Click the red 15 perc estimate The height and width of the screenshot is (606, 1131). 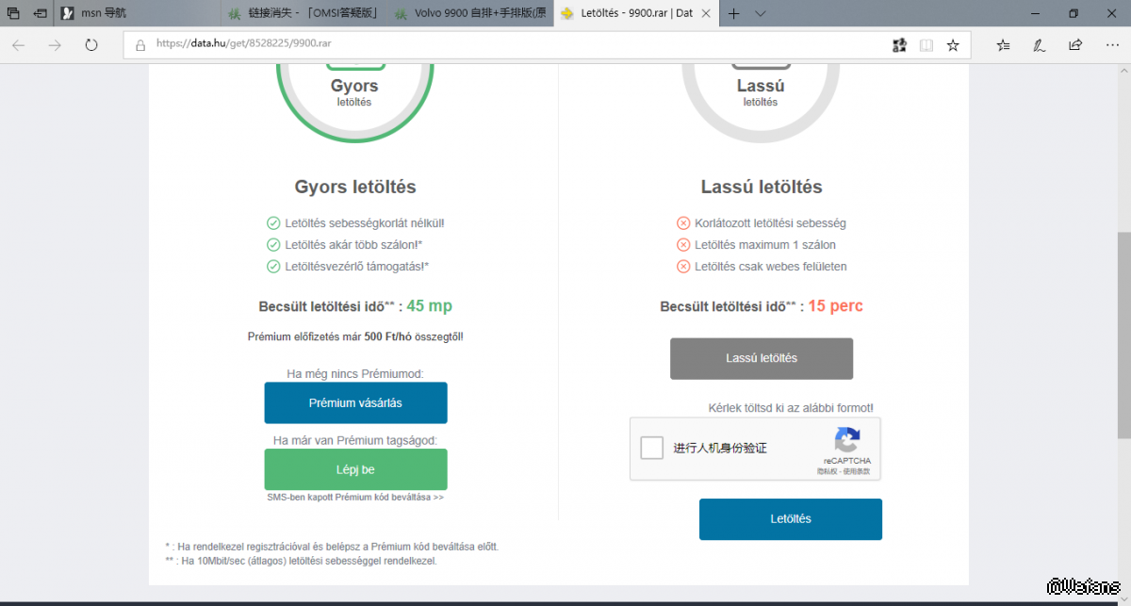tap(835, 306)
